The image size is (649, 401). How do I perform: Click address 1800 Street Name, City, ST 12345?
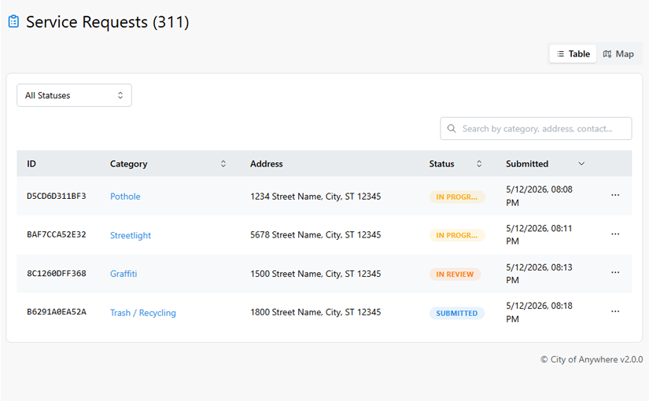pos(315,312)
